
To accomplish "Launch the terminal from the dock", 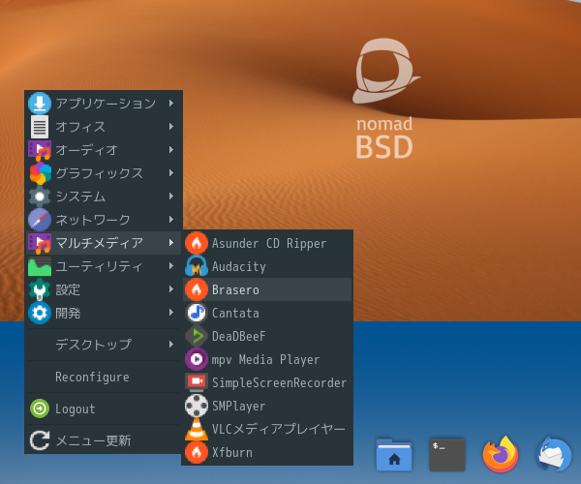I will point(447,455).
